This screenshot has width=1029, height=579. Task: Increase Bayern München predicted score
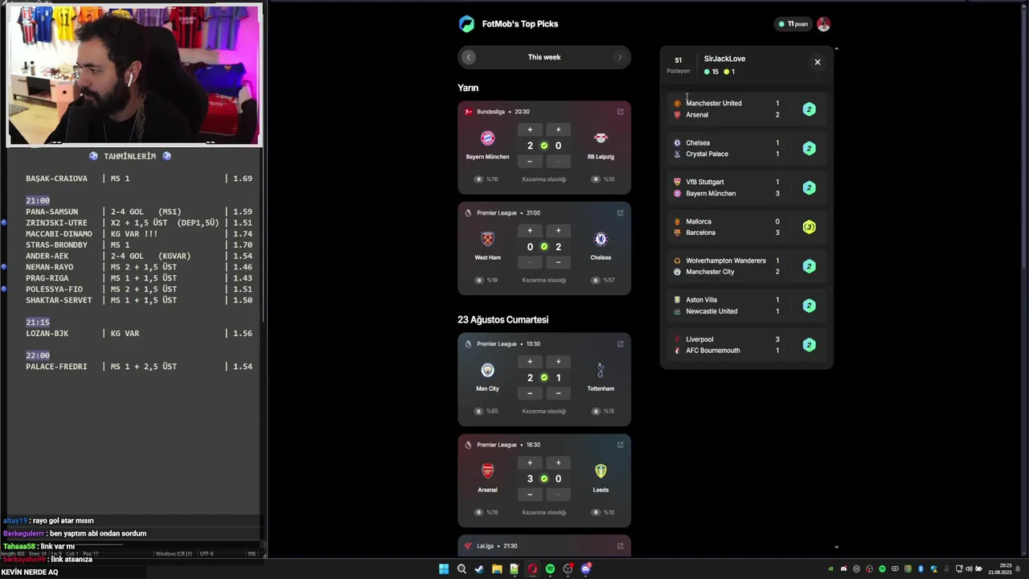tap(530, 129)
